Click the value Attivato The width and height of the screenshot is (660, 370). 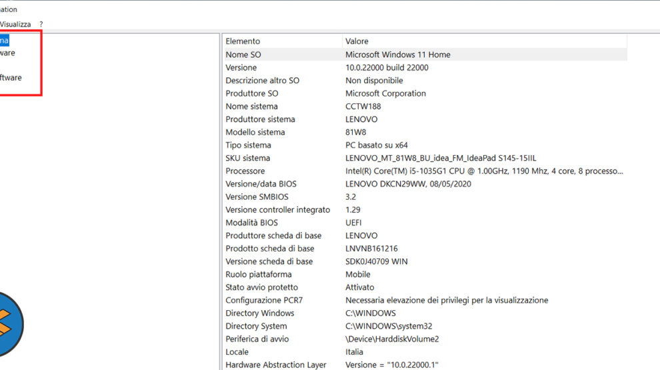click(359, 287)
